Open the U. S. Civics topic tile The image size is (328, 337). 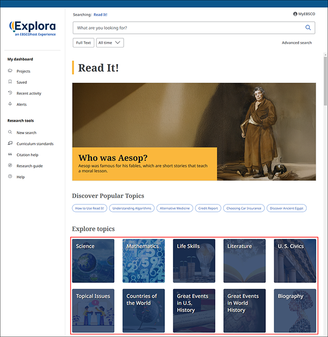[x=295, y=261]
